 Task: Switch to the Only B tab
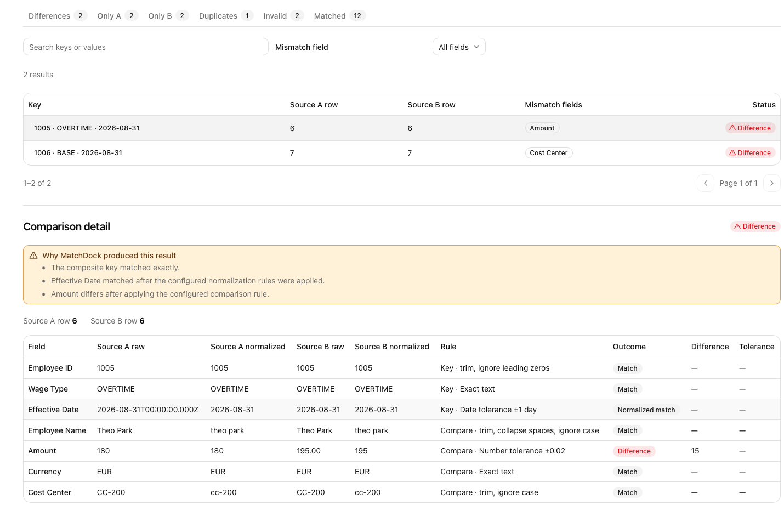tap(168, 16)
